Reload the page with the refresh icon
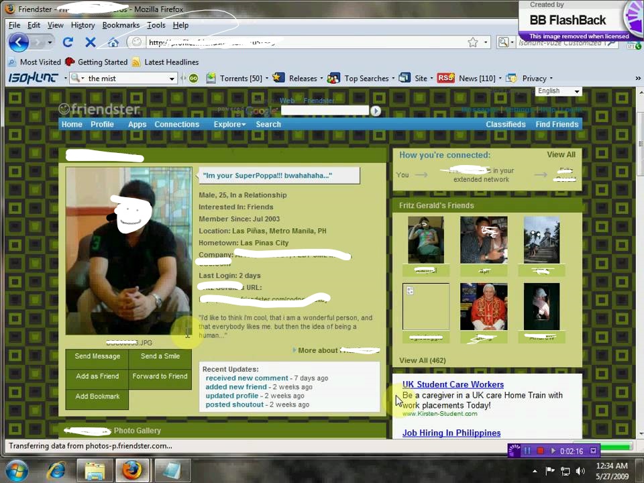The height and width of the screenshot is (483, 644). tap(68, 42)
